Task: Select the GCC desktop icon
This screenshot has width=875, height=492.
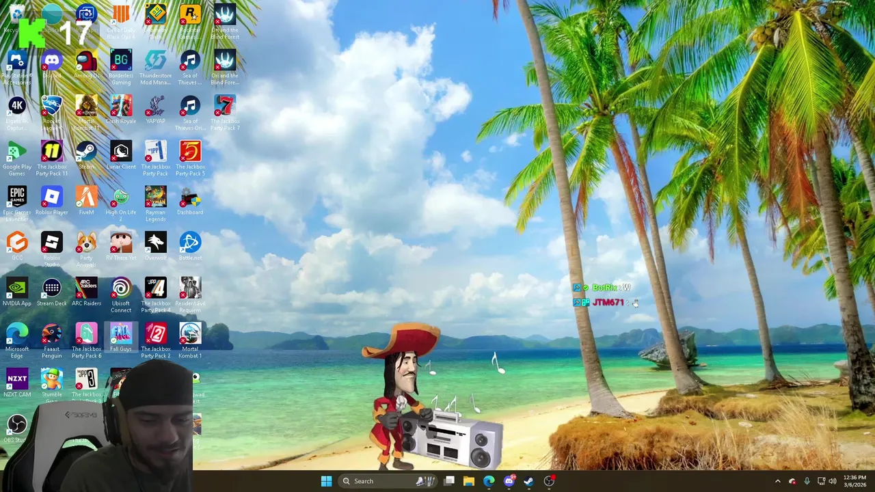Action: pos(17,247)
